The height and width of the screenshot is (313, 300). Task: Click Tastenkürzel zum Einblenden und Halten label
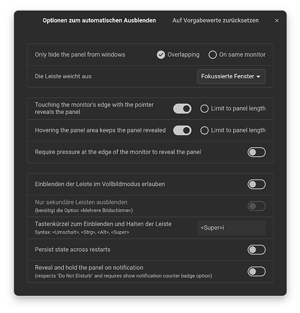(x=103, y=224)
